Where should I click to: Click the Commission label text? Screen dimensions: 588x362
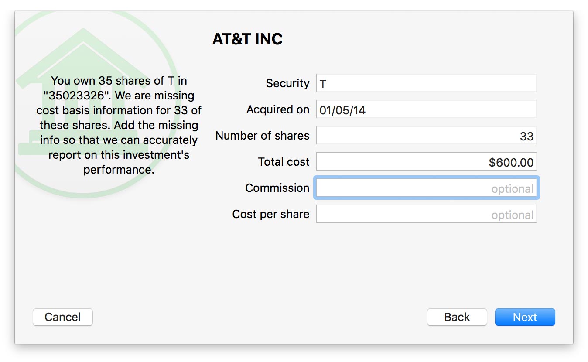coord(277,188)
